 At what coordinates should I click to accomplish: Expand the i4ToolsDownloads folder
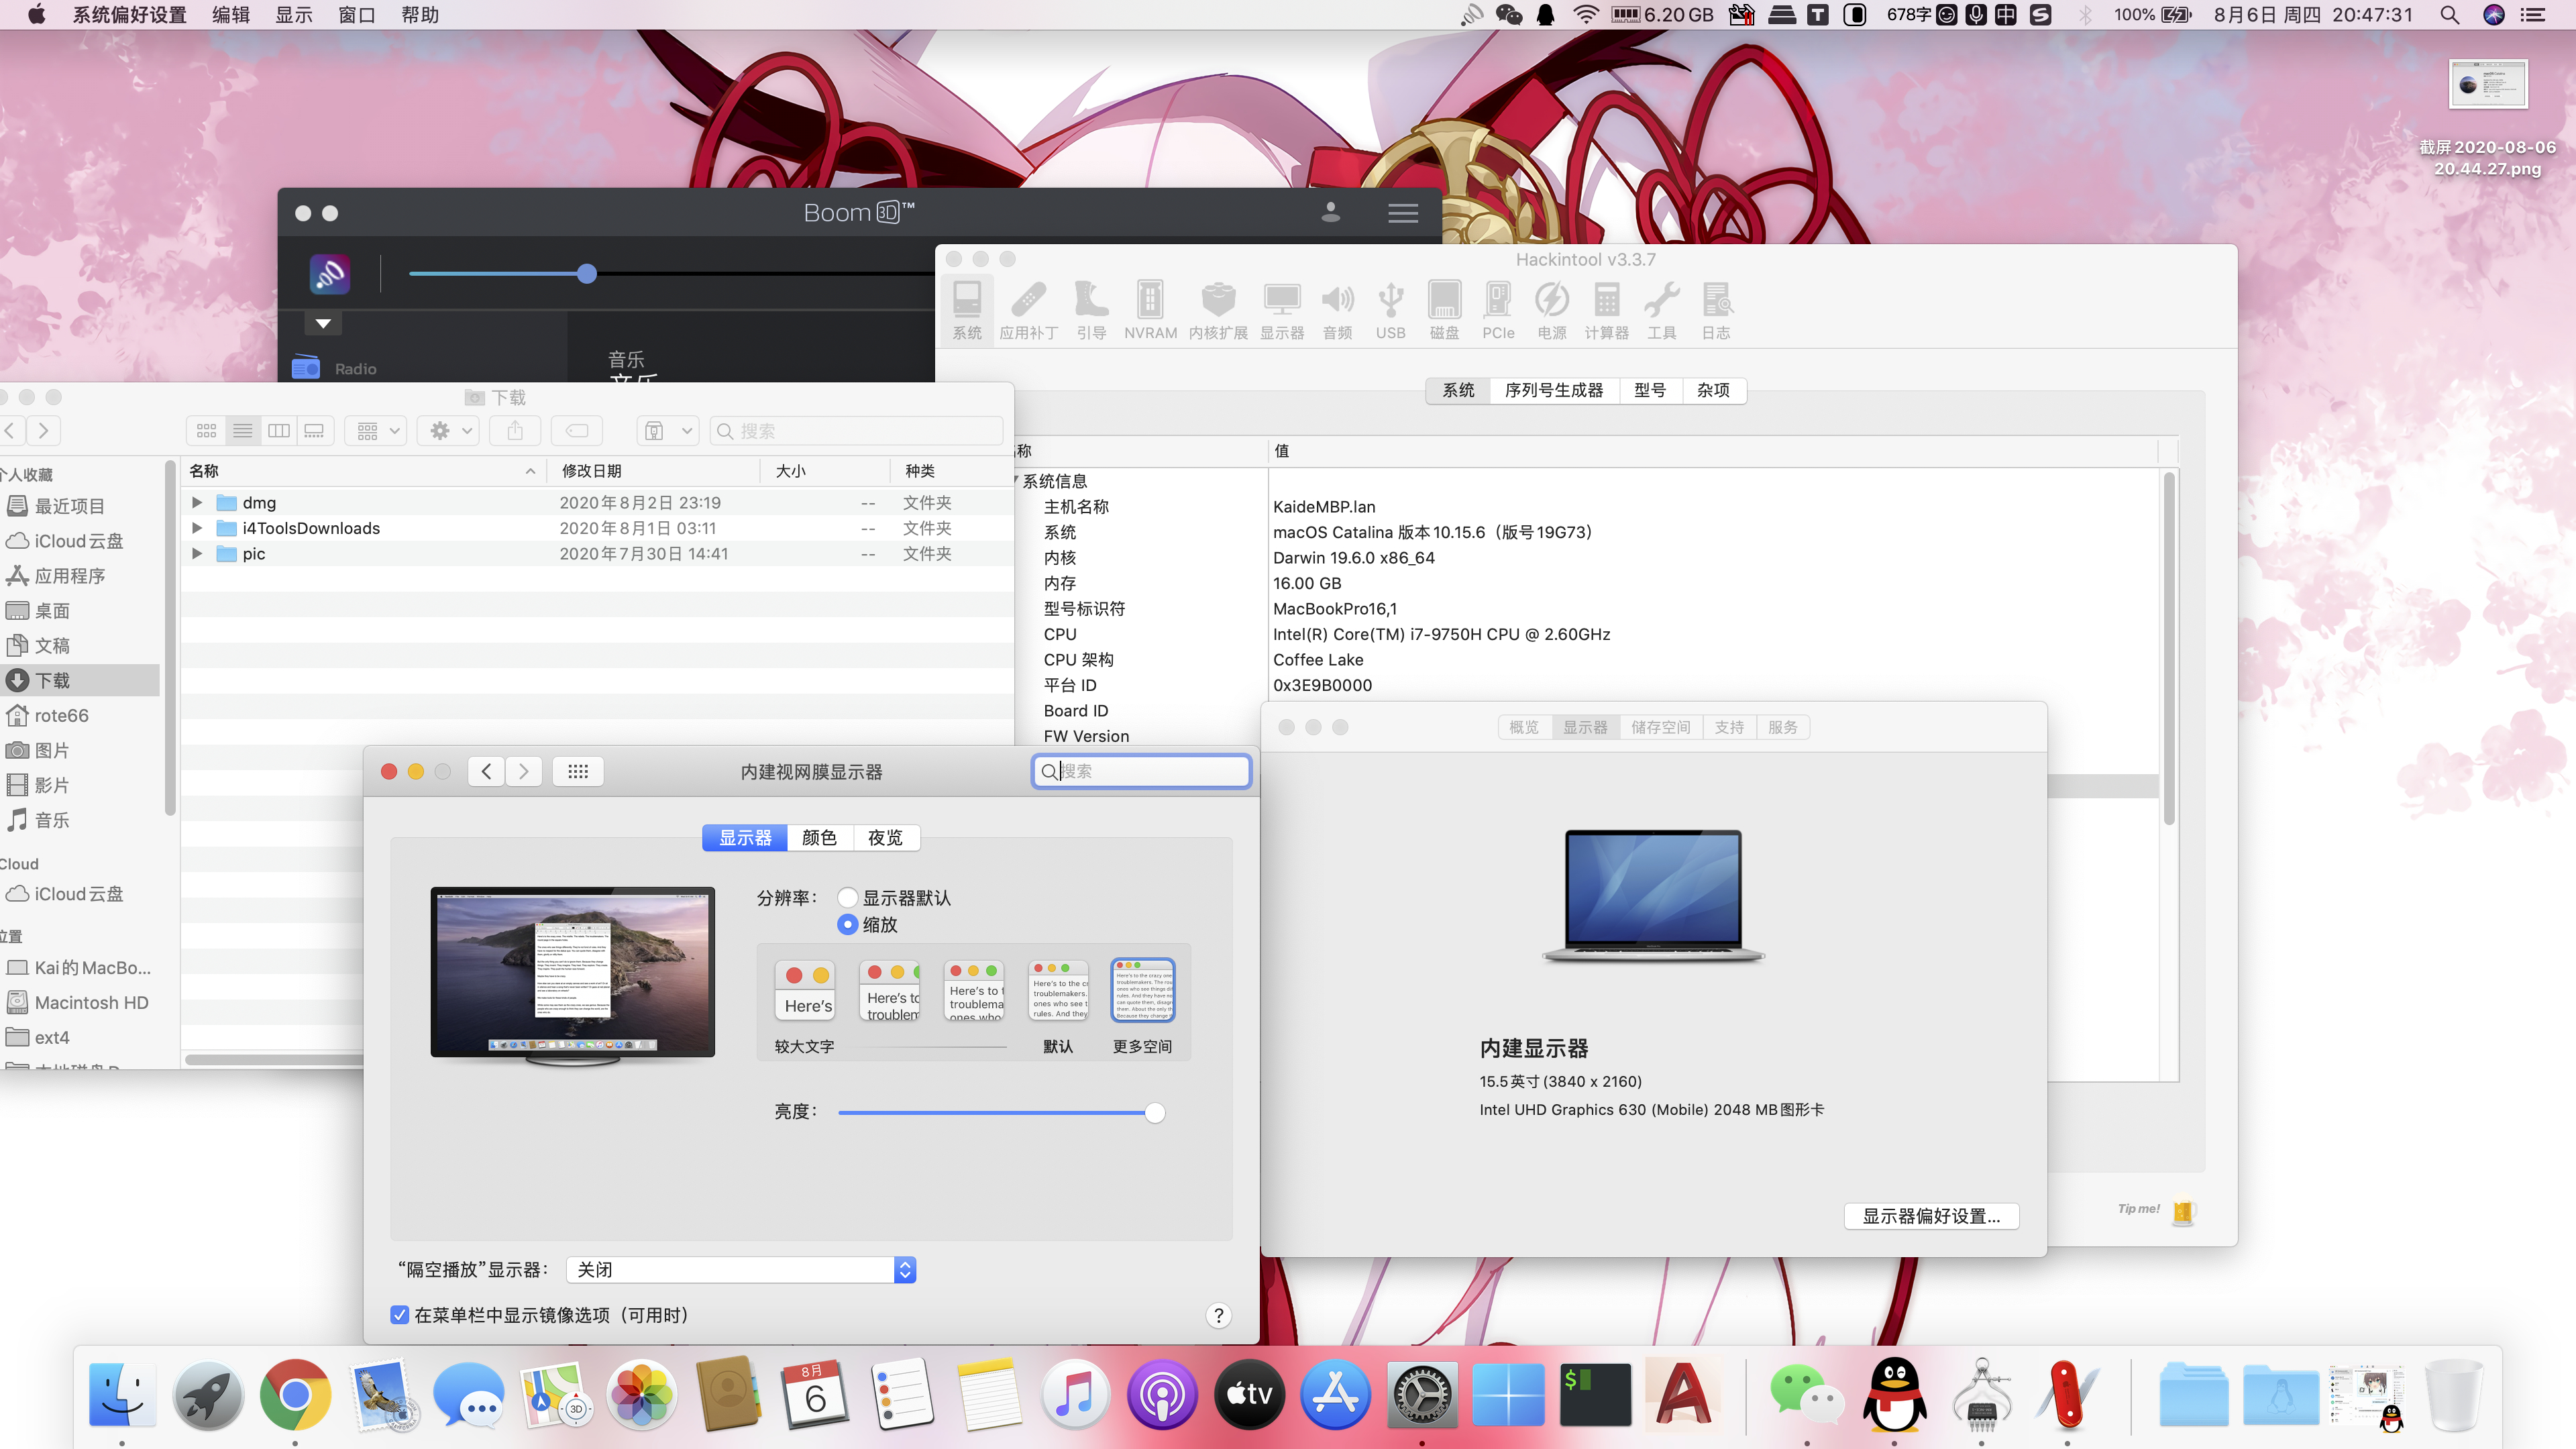197,528
